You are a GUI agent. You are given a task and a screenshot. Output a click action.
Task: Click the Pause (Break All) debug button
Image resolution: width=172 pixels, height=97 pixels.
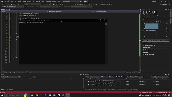60,4
